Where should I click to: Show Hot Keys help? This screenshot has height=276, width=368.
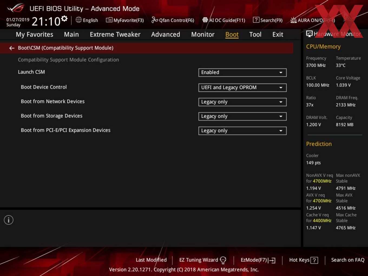(299, 260)
